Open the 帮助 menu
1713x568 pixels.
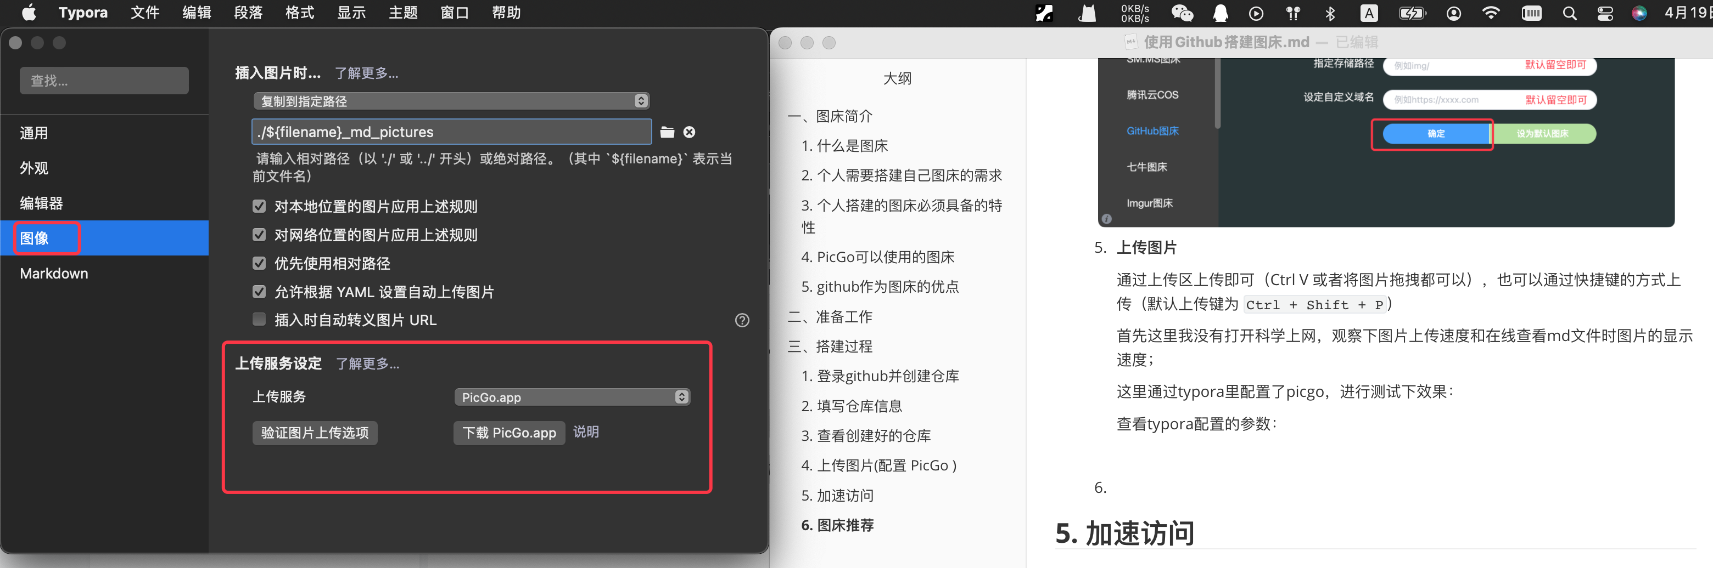click(506, 13)
